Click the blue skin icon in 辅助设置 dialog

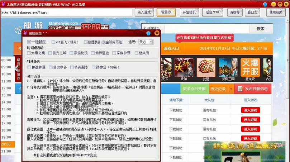pos(148,33)
